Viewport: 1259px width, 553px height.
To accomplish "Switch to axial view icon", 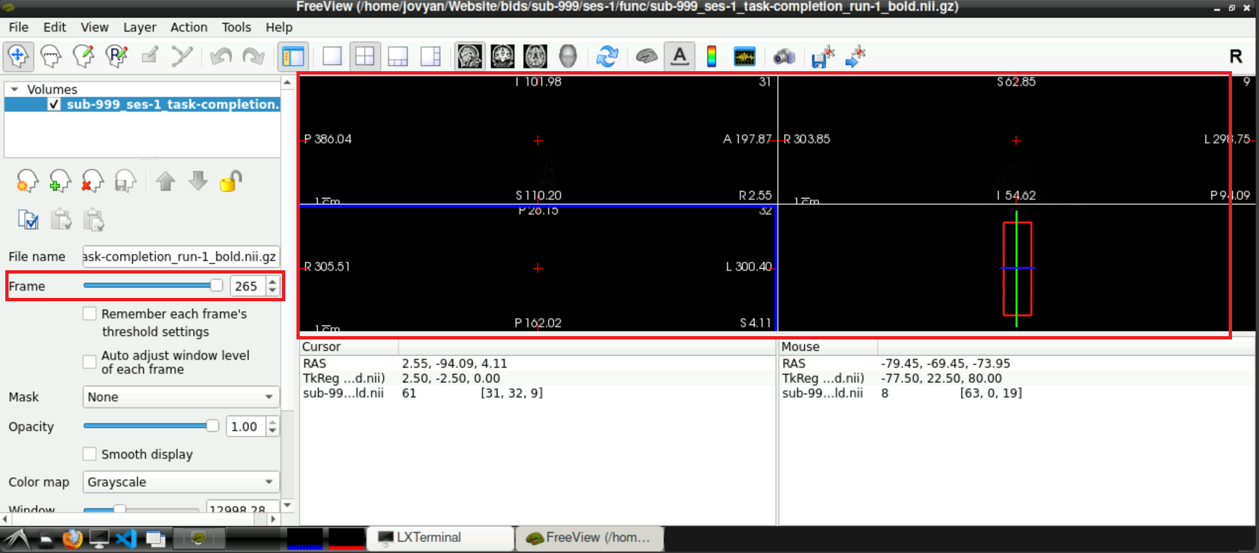I will pos(535,57).
